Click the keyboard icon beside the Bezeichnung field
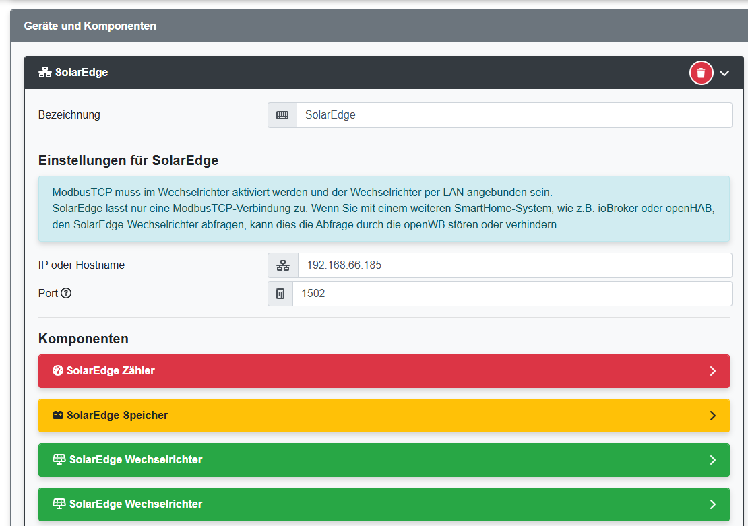Image resolution: width=748 pixels, height=526 pixels. tap(282, 115)
